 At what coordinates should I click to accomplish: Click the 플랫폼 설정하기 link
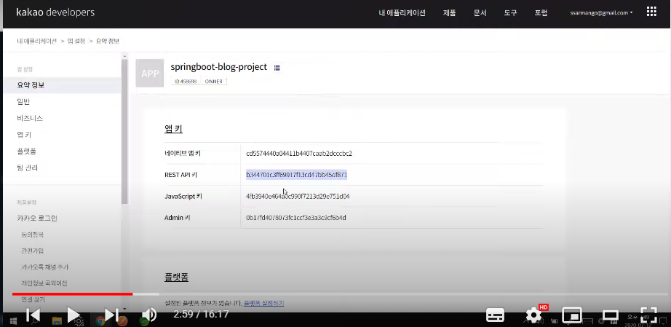point(263,303)
